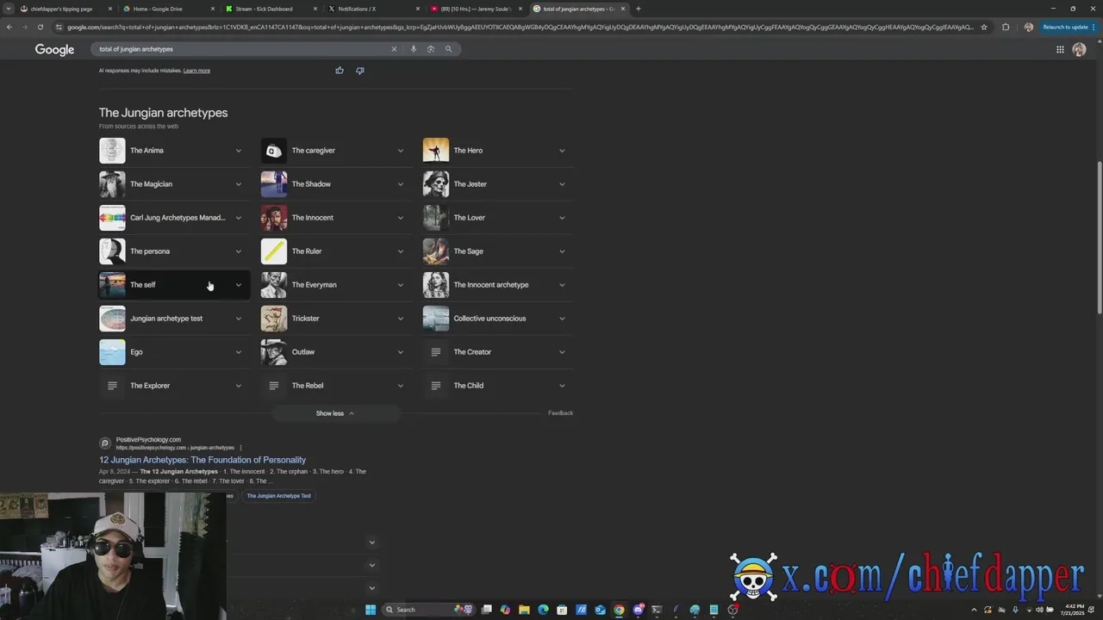Expand The Innocent archetype entry
Viewport: 1103px width, 620px height.
pos(562,285)
